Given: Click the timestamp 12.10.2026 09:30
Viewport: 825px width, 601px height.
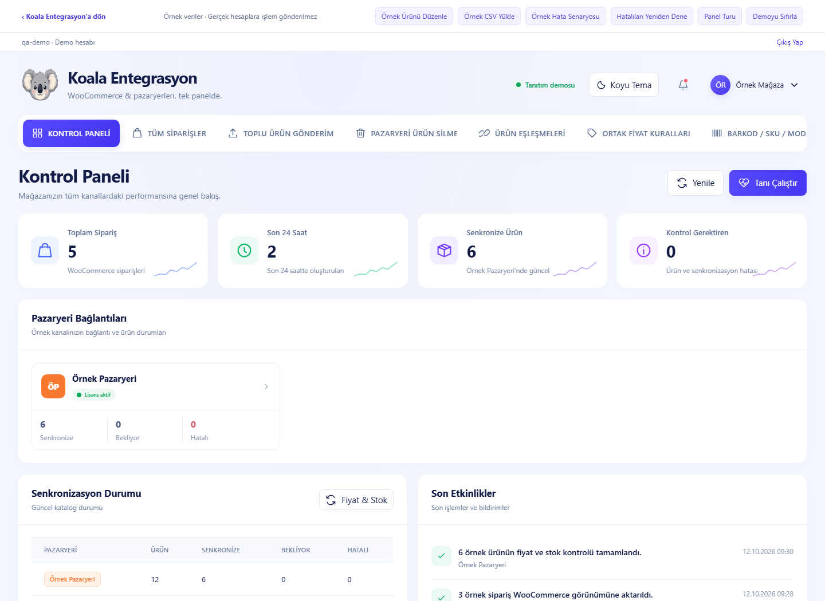Looking at the screenshot, I should (x=768, y=552).
